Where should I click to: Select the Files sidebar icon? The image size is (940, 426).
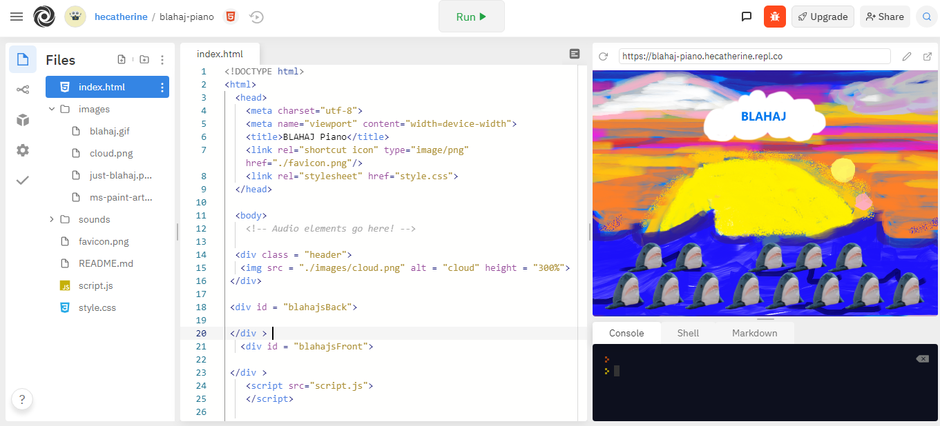(23, 59)
